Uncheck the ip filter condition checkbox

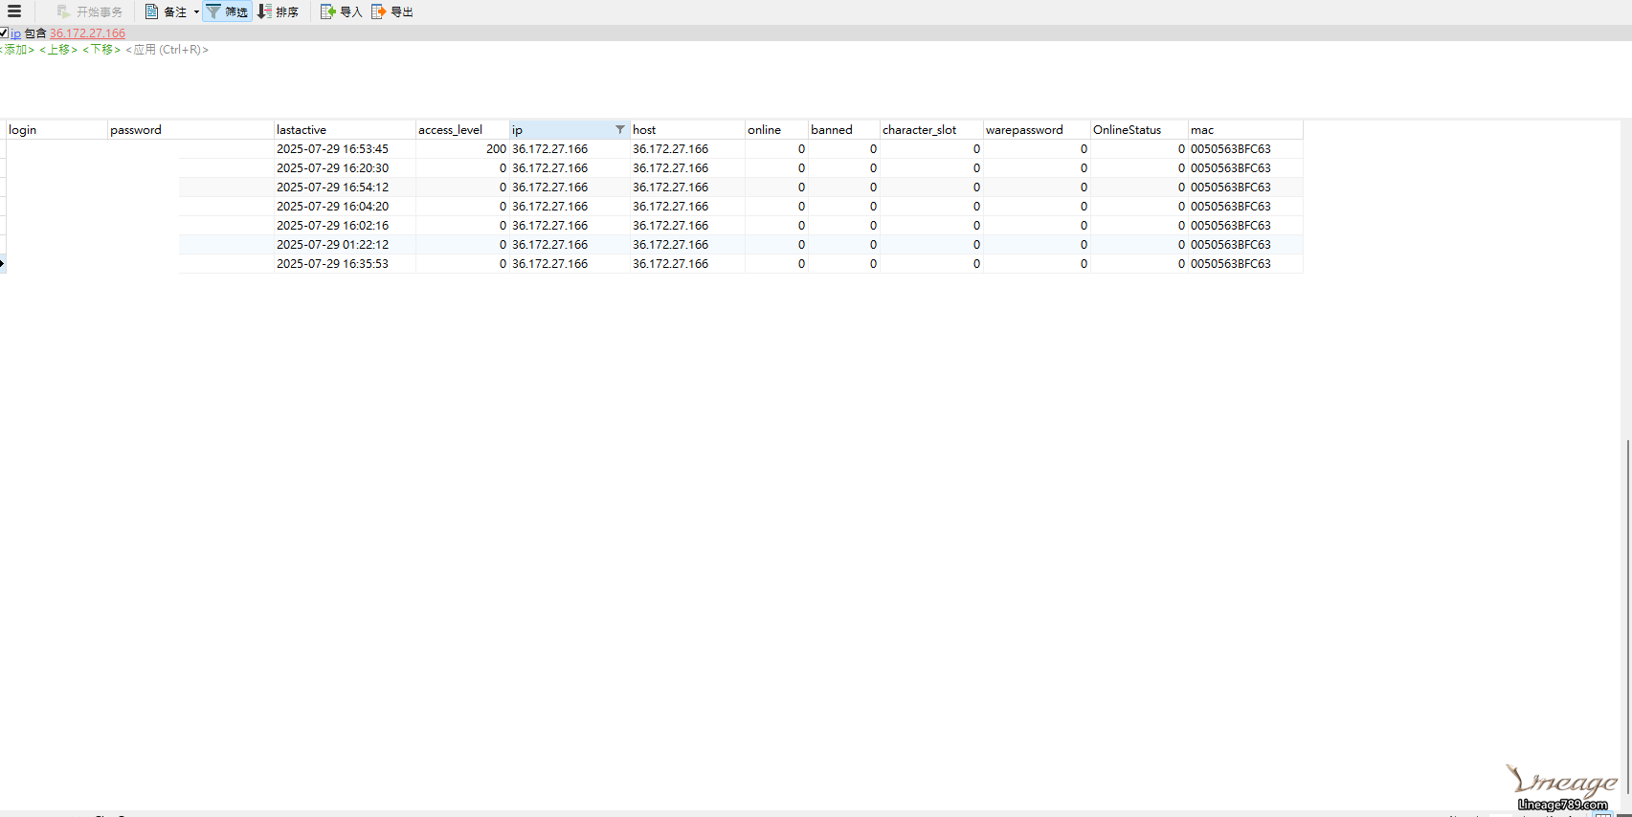pyautogui.click(x=4, y=33)
